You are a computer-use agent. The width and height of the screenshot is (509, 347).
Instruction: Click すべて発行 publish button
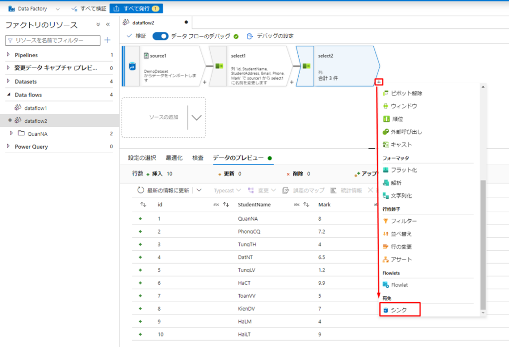coord(136,8)
